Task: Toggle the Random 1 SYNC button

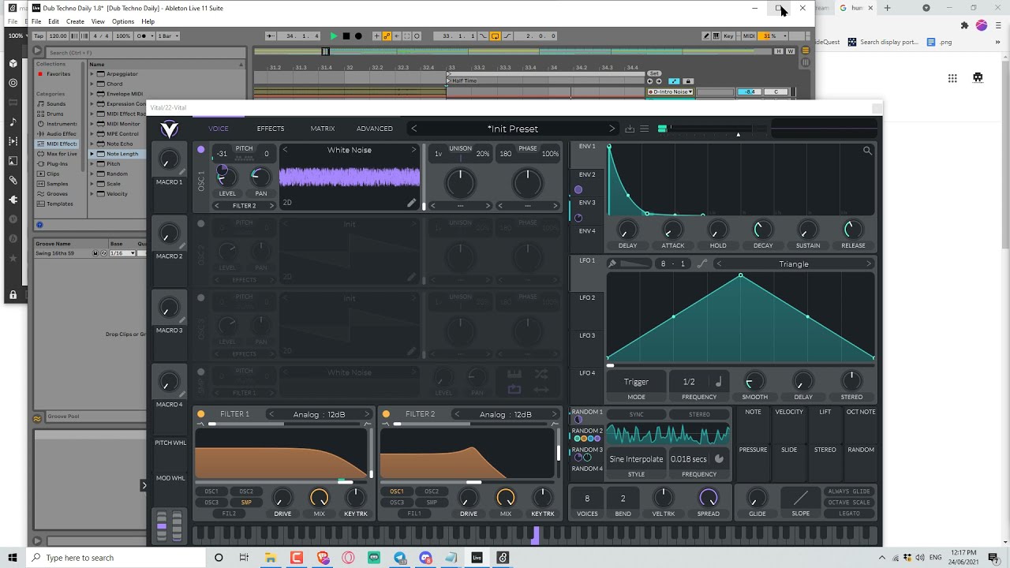Action: point(636,414)
